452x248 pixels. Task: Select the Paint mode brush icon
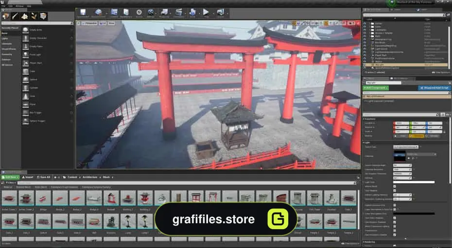tap(15, 16)
